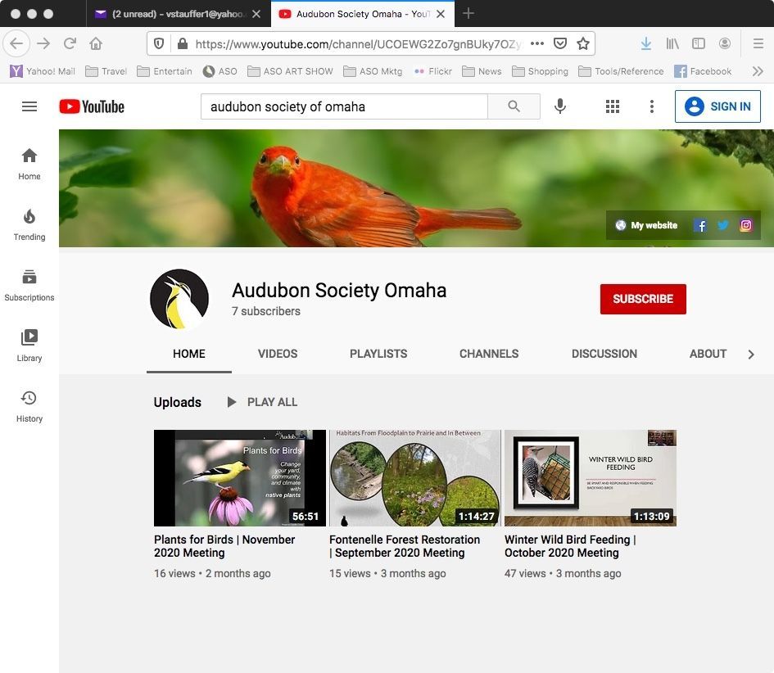The image size is (774, 673).
Task: Go to Home in the sidebar
Action: pyautogui.click(x=29, y=165)
